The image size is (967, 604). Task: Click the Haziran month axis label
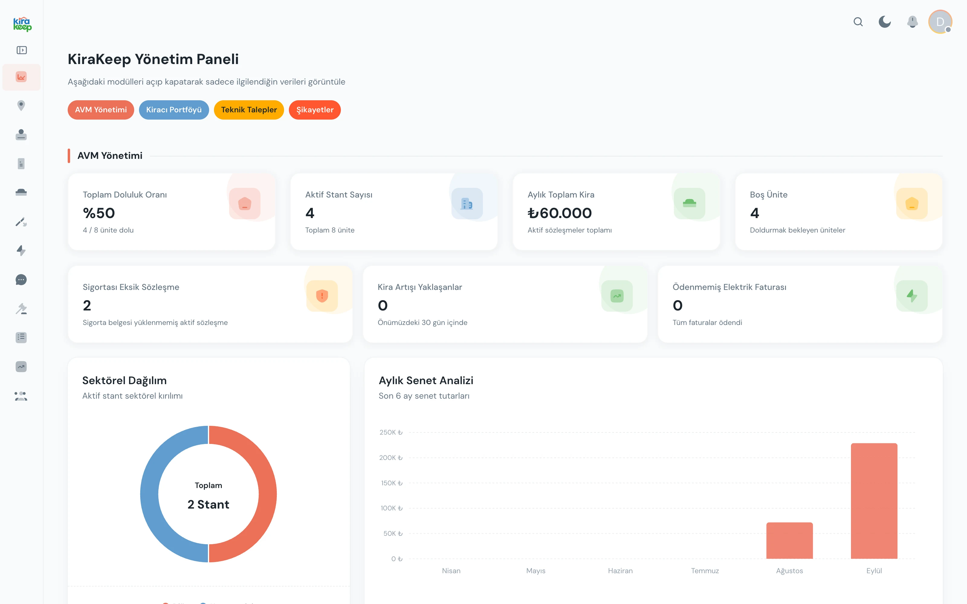click(620, 571)
